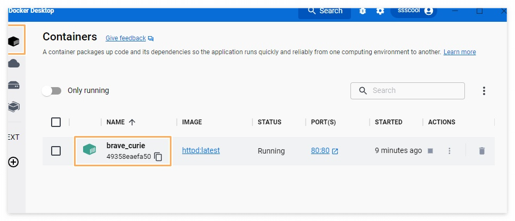Viewport: 515px width, 221px height.
Task: Open the settings gear icon
Action: point(380,11)
